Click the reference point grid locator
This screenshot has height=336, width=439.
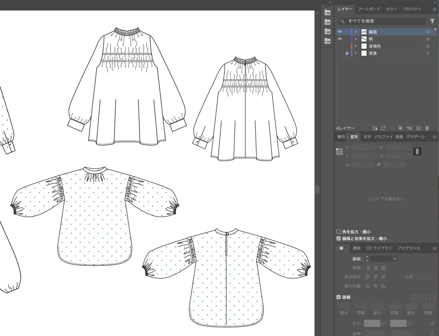pos(340,152)
